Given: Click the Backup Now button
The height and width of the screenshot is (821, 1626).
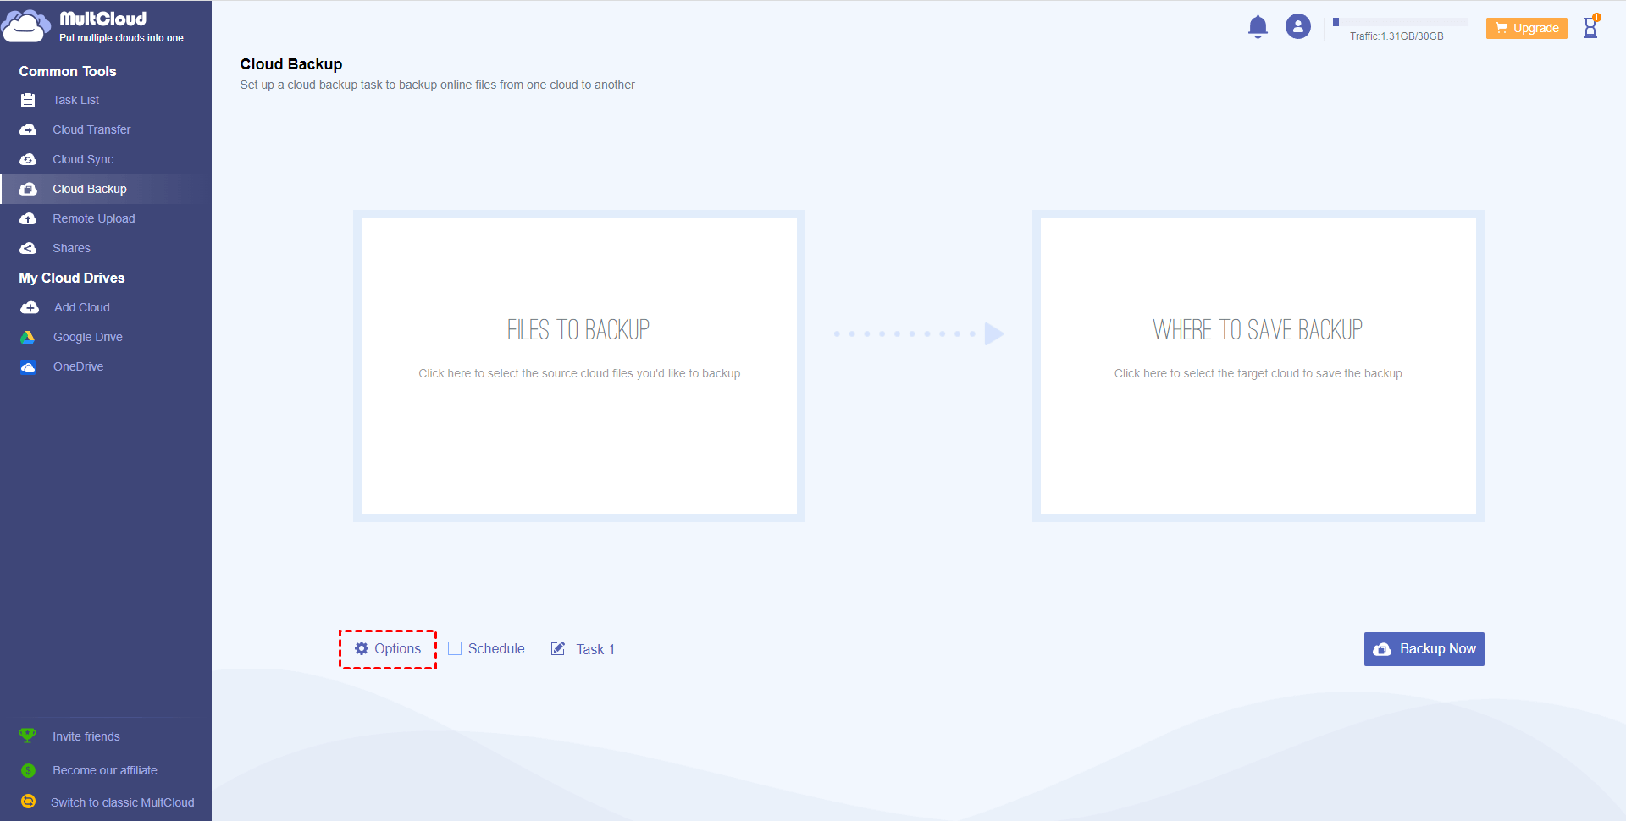Looking at the screenshot, I should click(x=1424, y=649).
